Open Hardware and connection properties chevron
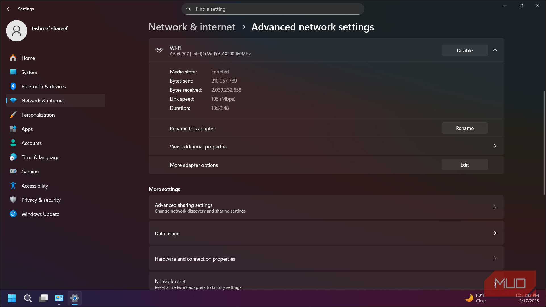 tap(495, 259)
